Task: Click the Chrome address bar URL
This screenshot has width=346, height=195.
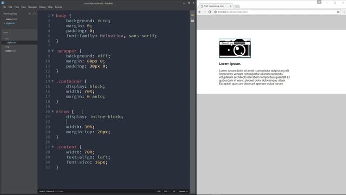Action: [233, 12]
